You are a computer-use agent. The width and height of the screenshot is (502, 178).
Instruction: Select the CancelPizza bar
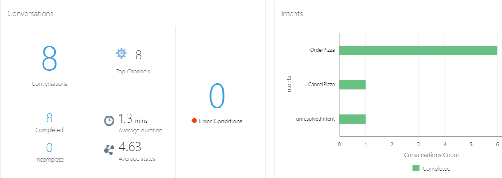352,85
